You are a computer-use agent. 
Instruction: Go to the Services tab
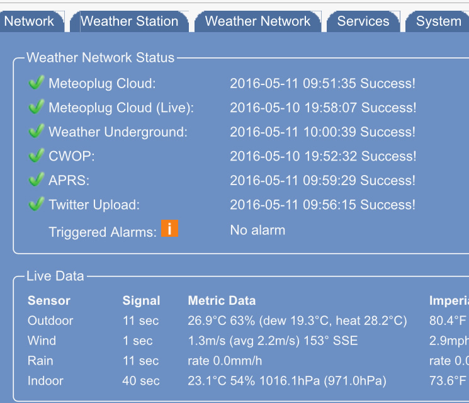363,21
